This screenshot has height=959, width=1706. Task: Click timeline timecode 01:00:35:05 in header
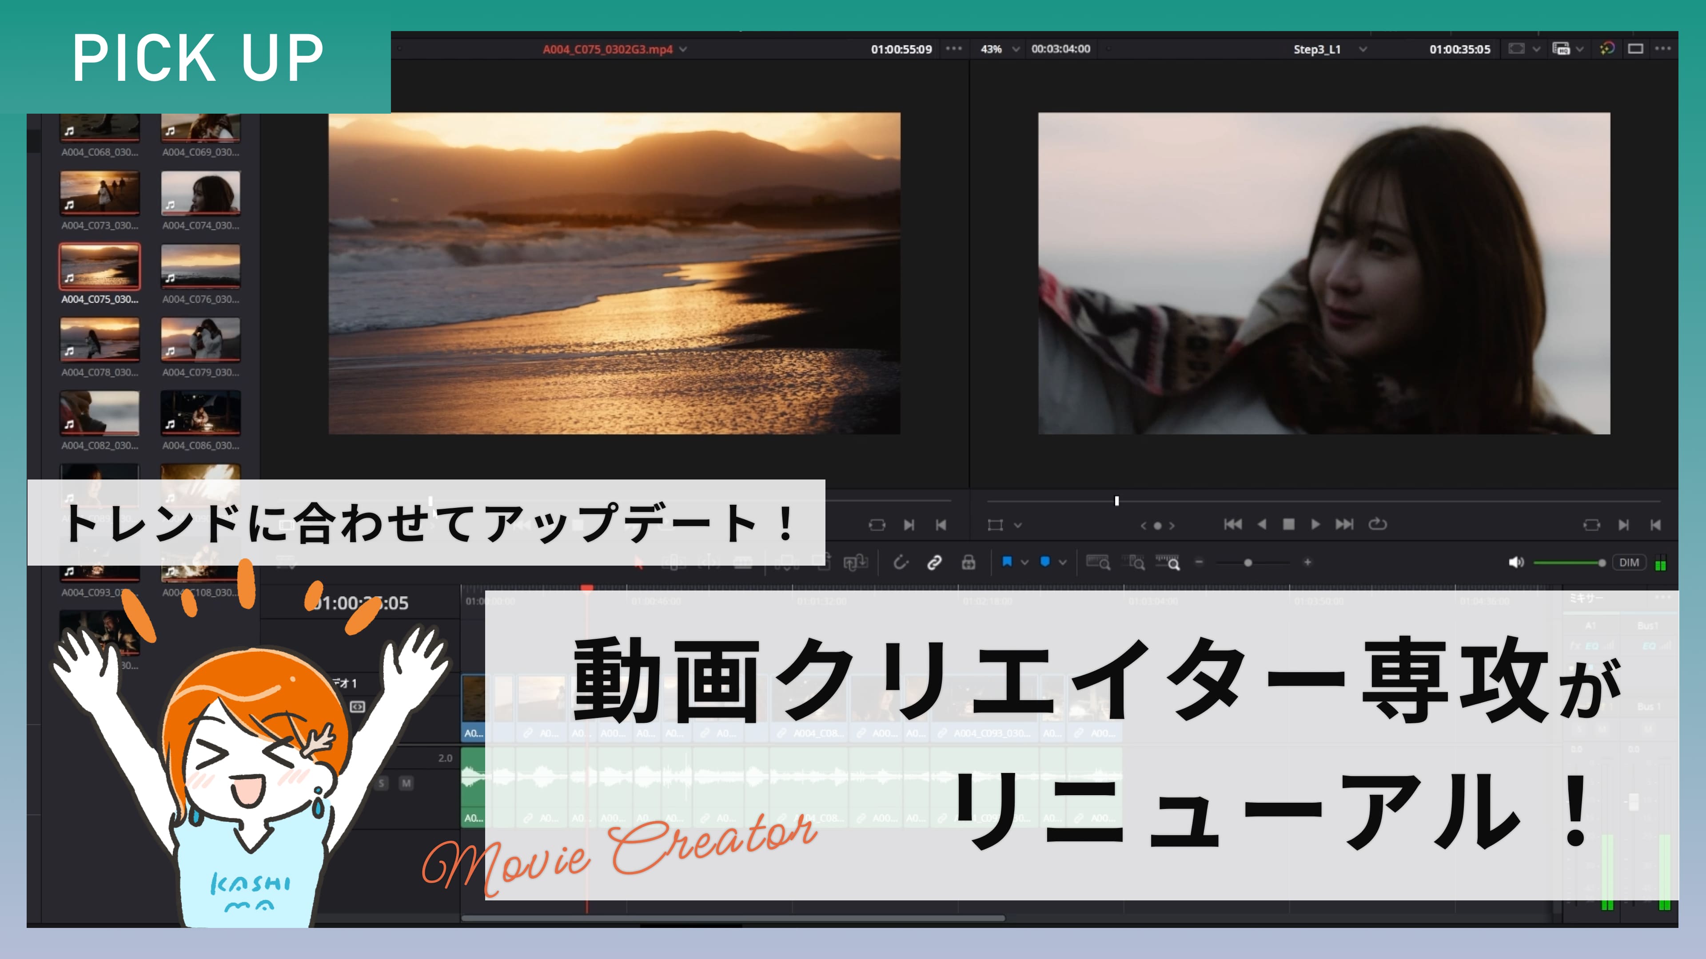tap(1459, 50)
